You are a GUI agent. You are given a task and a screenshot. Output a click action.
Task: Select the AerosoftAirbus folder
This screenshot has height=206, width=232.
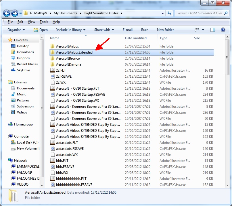(x=132, y=46)
